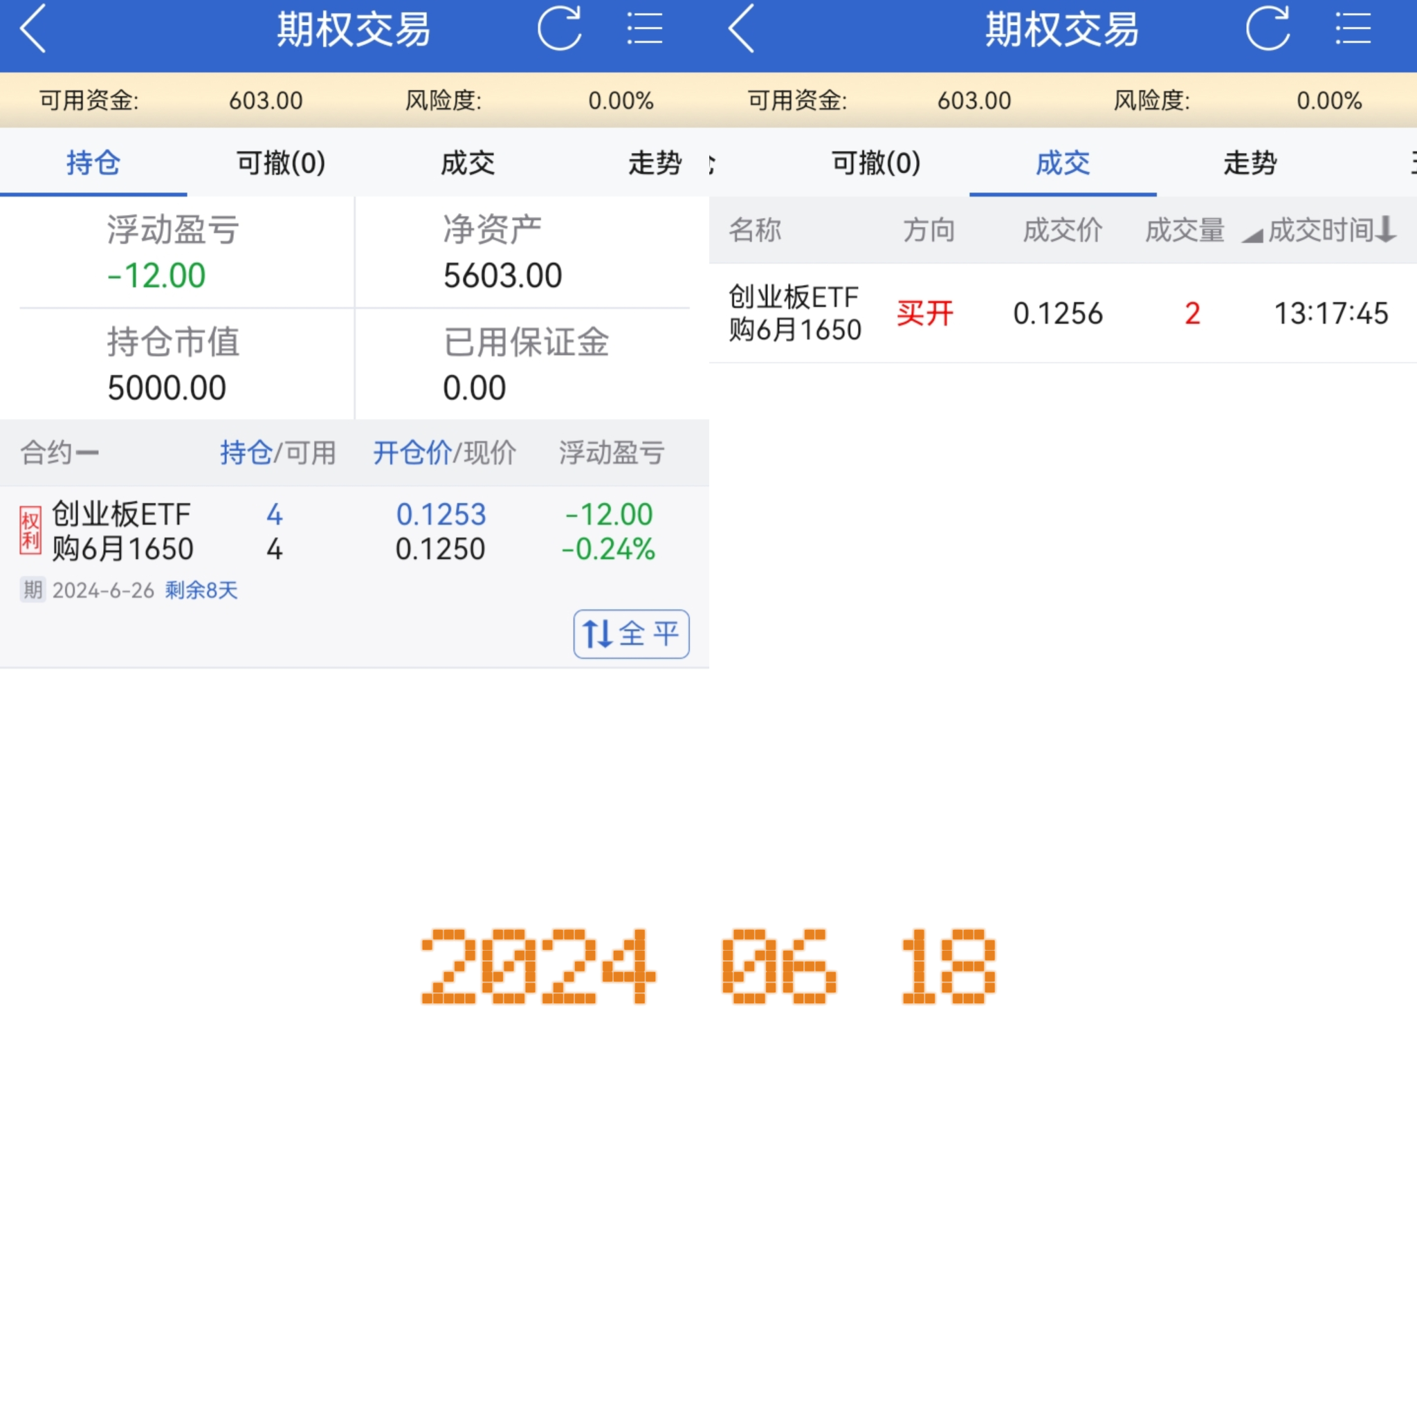Viewport: 1417px width, 1417px height.
Task: Switch to 持仓 tab
Action: pyautogui.click(x=93, y=163)
